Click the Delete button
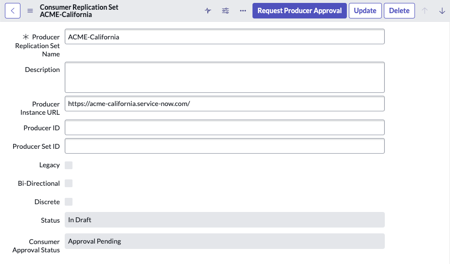 (399, 11)
